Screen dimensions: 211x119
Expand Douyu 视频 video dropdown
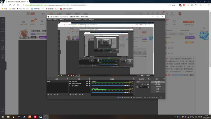tap(68, 14)
